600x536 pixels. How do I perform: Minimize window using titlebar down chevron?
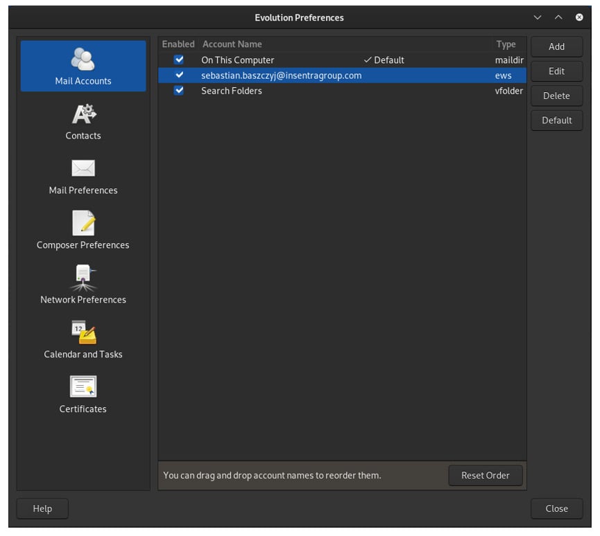[538, 17]
